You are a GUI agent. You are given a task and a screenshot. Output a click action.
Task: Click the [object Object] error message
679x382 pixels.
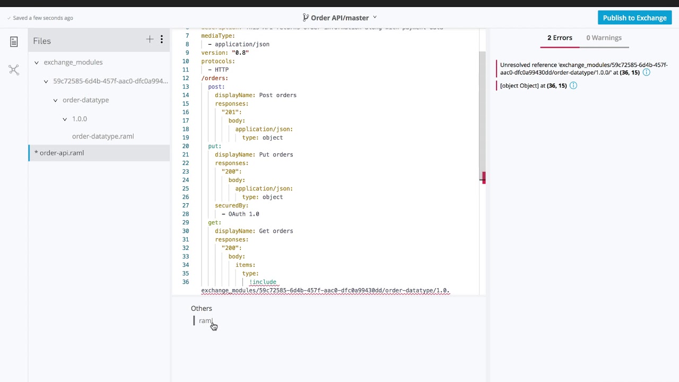click(533, 85)
